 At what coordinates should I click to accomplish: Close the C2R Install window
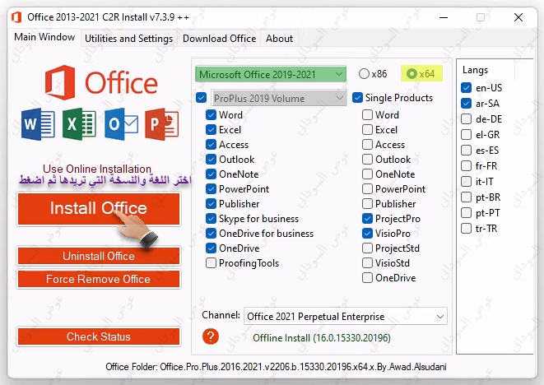point(518,17)
